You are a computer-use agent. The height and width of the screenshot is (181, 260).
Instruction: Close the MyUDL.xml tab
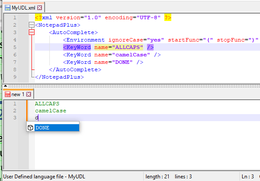tap(39, 7)
